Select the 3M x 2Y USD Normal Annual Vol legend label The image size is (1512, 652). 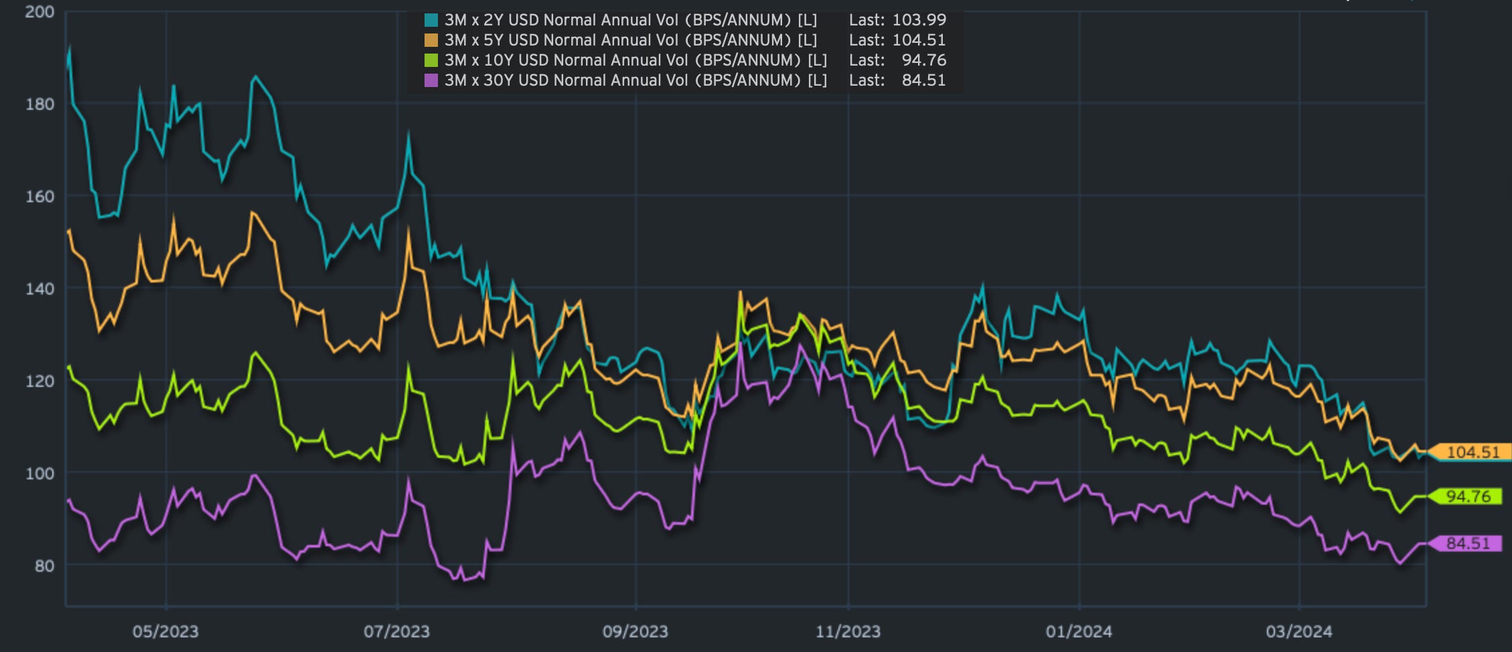tap(631, 20)
